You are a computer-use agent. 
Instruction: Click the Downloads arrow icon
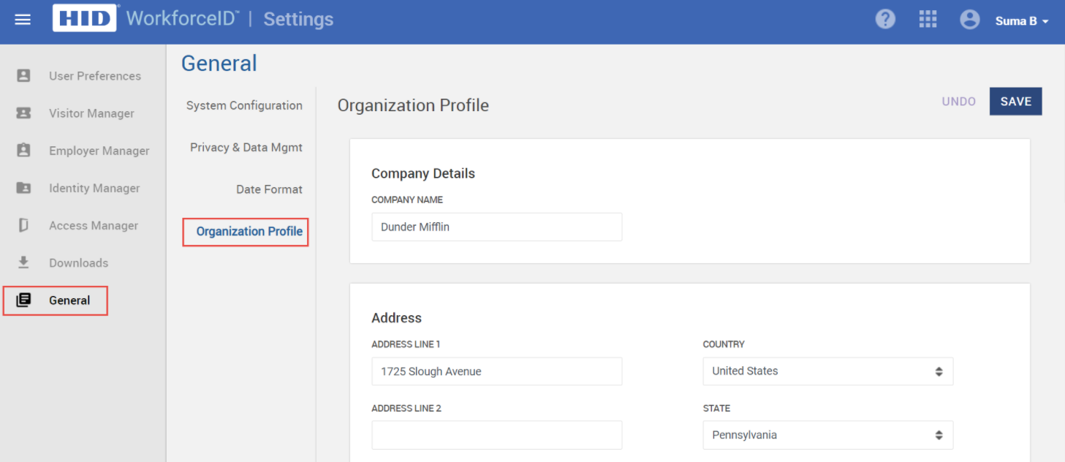click(23, 262)
